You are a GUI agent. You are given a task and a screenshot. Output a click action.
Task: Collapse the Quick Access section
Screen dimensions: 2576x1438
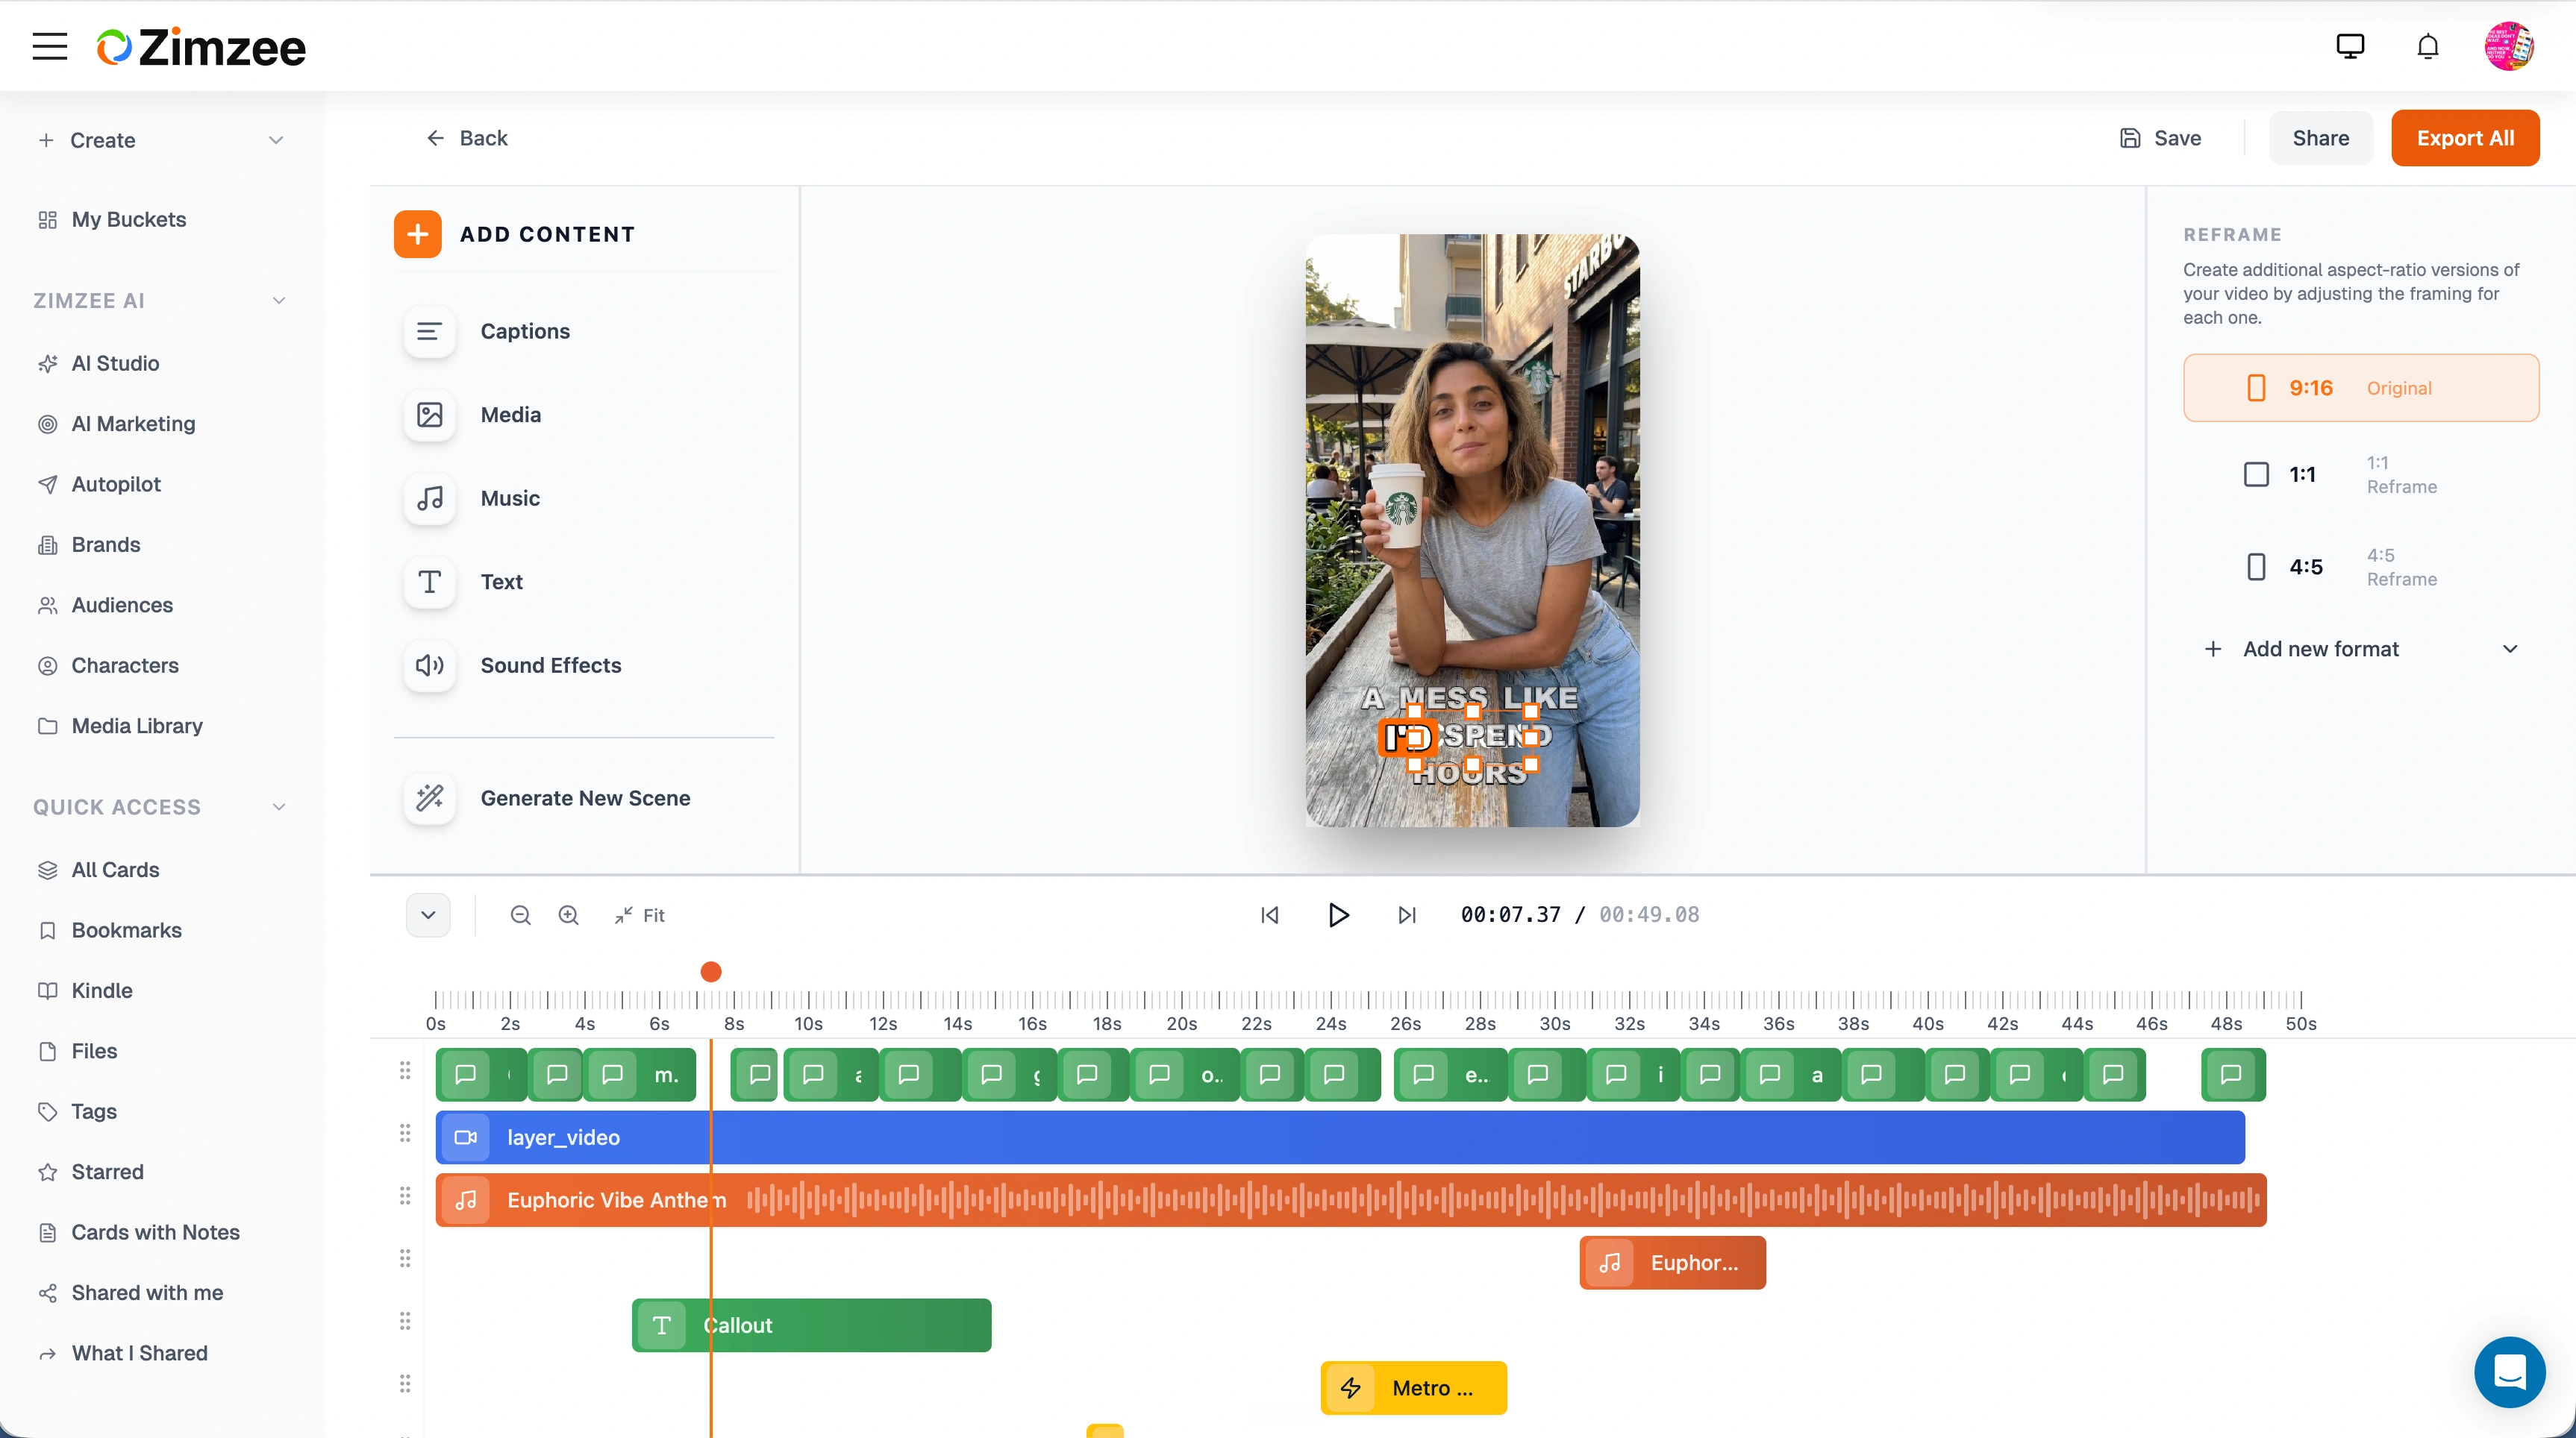tap(279, 808)
